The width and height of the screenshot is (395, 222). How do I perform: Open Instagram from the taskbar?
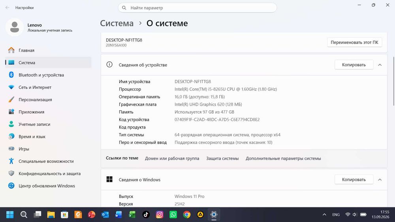160,215
